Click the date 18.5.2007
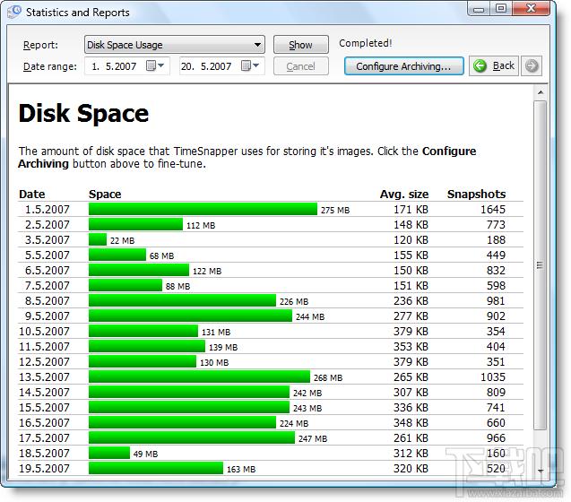This screenshot has width=571, height=502. (44, 454)
